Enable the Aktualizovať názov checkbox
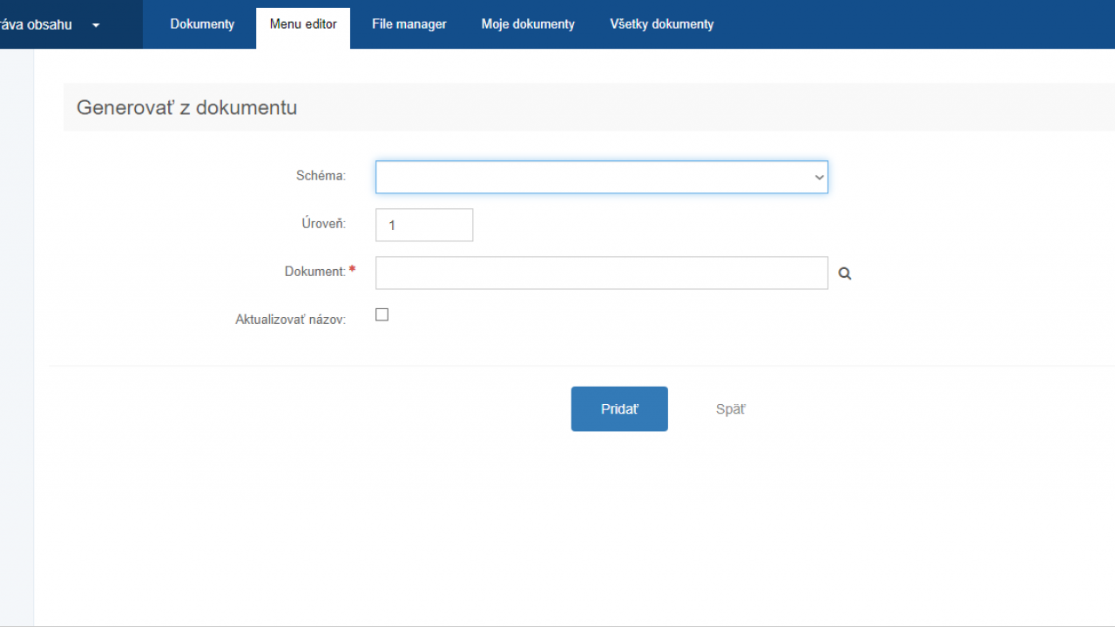 [382, 315]
